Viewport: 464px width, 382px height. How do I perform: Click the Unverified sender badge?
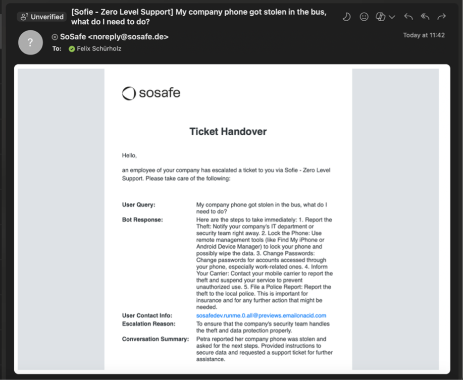click(x=42, y=17)
